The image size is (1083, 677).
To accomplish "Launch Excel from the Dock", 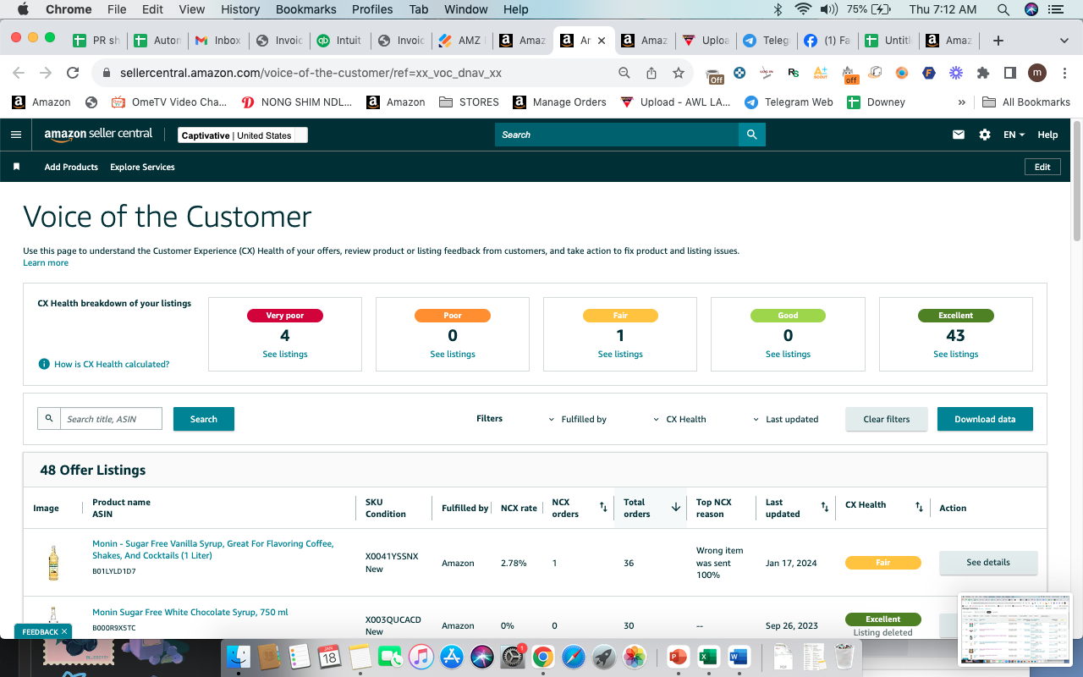I will 708,656.
